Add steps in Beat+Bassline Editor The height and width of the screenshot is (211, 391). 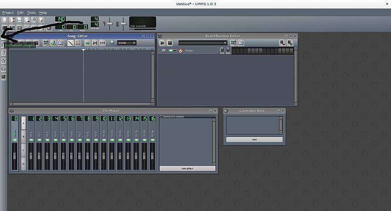tap(290, 43)
